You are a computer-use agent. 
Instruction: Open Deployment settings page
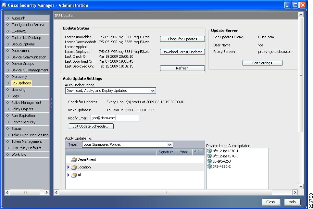20,51
